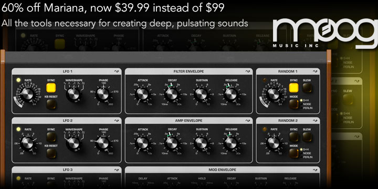Click the Filter Envelope ATTACK knob

coord(143,94)
